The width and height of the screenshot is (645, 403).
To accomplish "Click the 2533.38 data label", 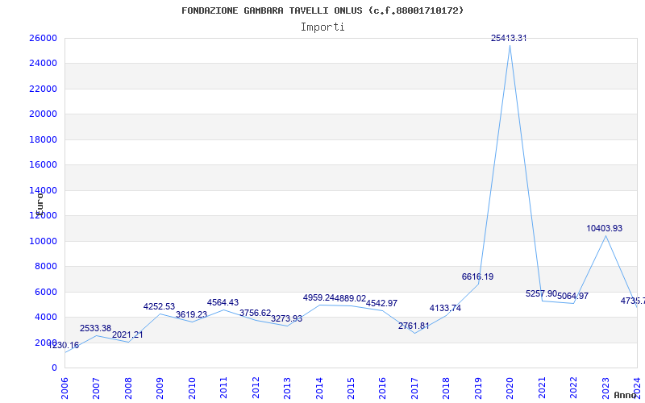I will (x=95, y=329).
